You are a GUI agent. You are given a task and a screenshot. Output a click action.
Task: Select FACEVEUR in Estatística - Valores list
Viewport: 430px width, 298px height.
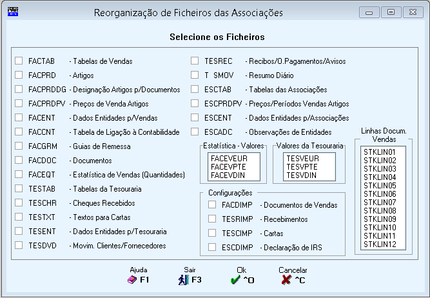tap(230, 159)
